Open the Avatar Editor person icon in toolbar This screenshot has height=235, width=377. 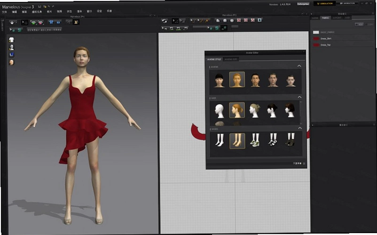coord(76,22)
